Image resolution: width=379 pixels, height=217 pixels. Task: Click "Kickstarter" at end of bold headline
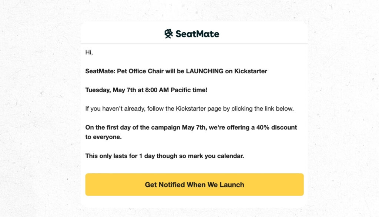pyautogui.click(x=251, y=71)
